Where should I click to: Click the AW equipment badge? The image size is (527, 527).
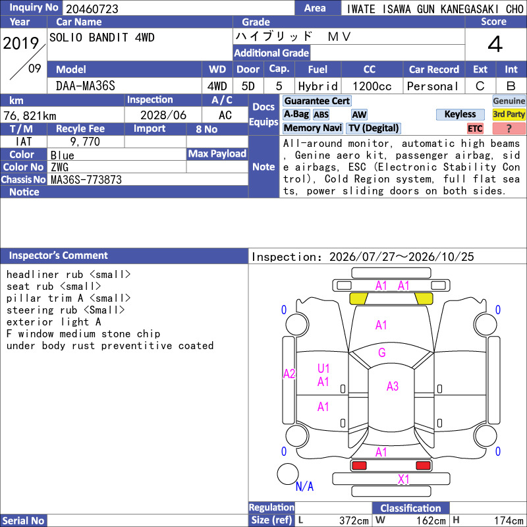coord(359,115)
